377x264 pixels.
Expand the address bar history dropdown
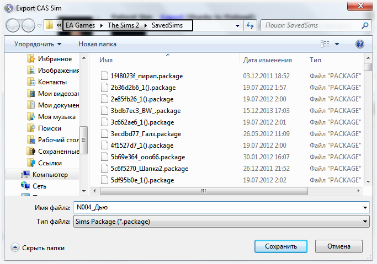pos(237,25)
